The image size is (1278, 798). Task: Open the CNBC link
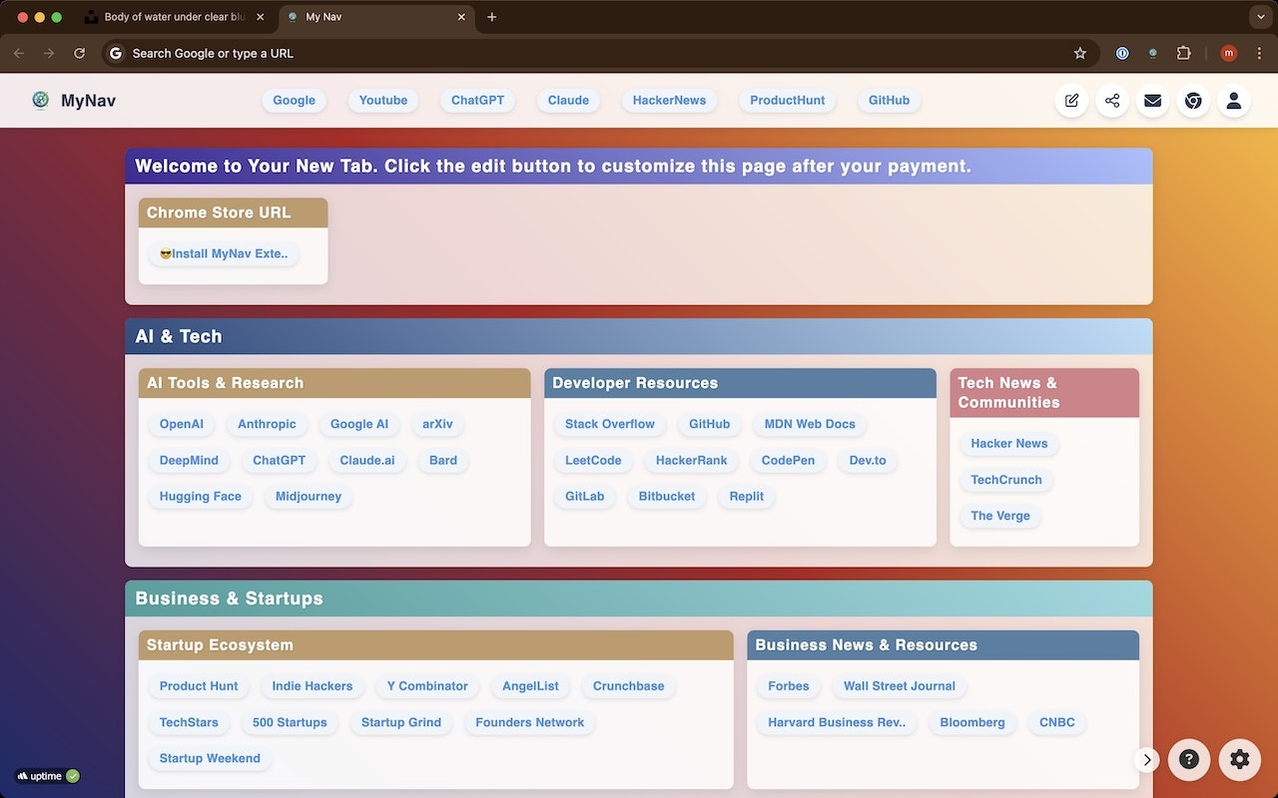(x=1057, y=722)
